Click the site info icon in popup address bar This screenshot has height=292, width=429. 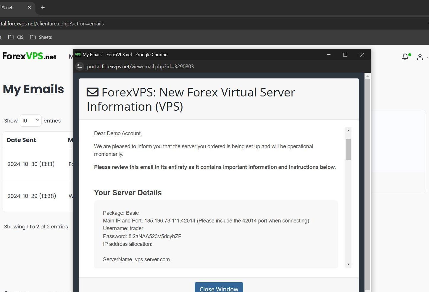point(80,67)
